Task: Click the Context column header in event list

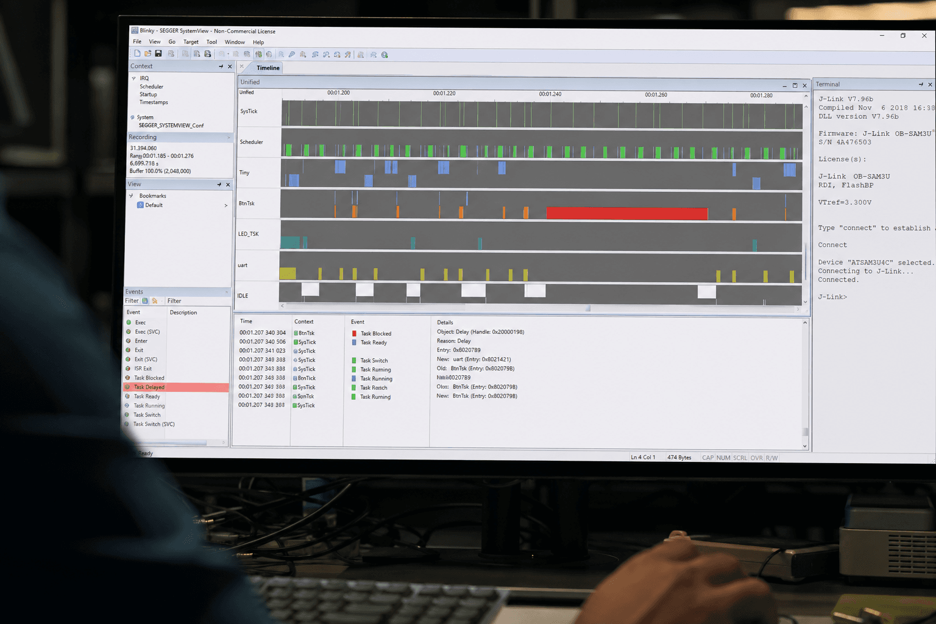Action: [303, 322]
